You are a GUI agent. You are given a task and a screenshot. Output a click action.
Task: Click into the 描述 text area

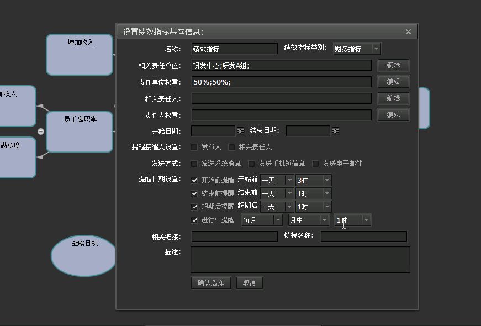300,259
